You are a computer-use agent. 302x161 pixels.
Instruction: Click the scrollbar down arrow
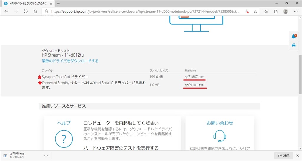(x=300, y=149)
